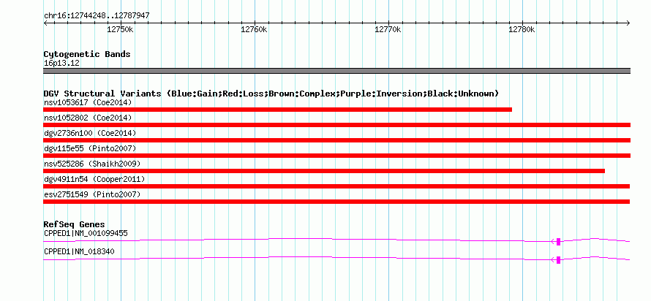Click the nsv525286 (Shaikh2009) variant bar
Viewport: 651px width, 301px height.
[324, 171]
